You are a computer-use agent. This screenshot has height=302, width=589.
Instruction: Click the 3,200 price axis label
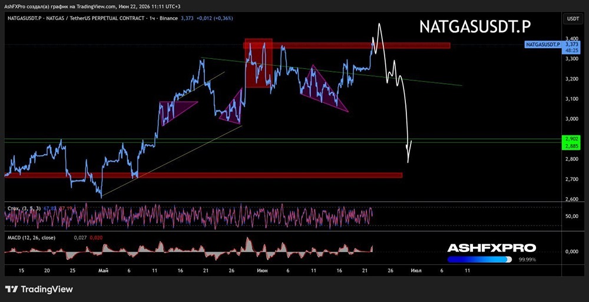pos(571,79)
